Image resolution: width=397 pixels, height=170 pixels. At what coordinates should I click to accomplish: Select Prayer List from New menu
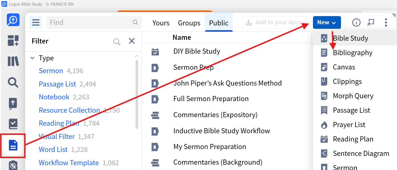[355, 125]
